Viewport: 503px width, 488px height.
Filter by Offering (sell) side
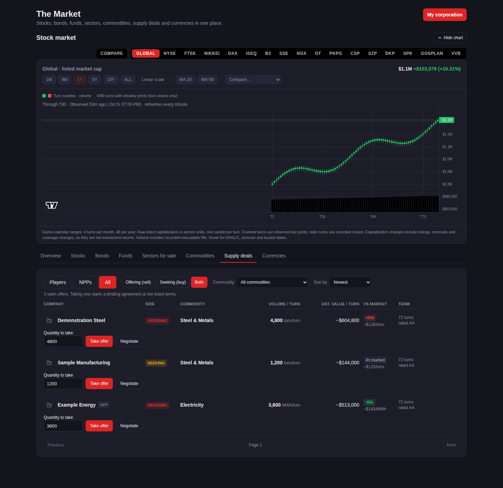pyautogui.click(x=138, y=282)
